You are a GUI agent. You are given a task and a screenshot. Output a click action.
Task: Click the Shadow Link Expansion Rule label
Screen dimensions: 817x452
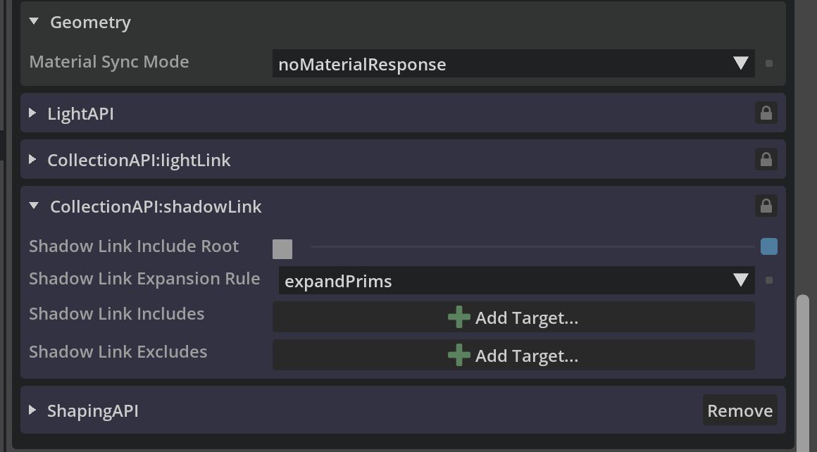(144, 279)
